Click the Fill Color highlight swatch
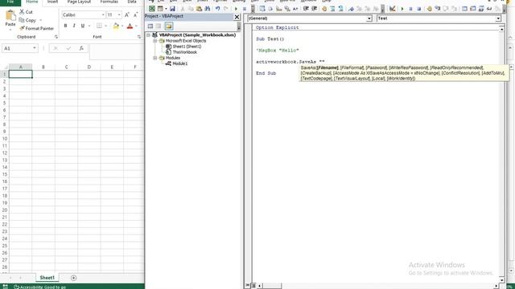 [x=116, y=26]
